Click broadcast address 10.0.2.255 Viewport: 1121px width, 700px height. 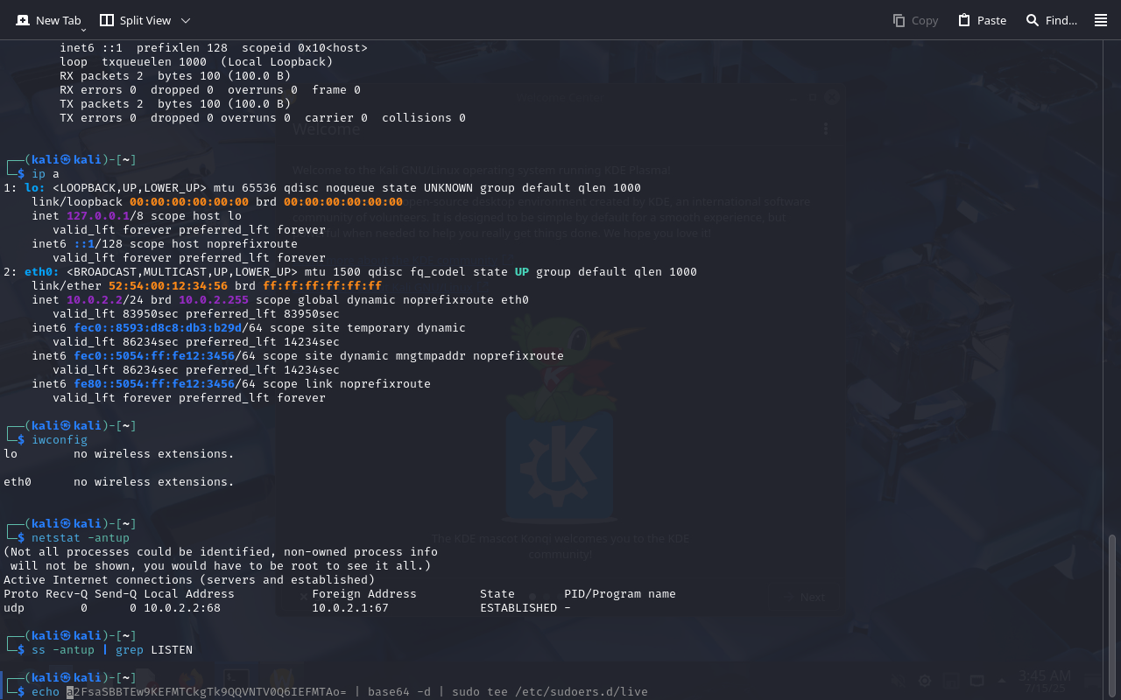point(214,300)
